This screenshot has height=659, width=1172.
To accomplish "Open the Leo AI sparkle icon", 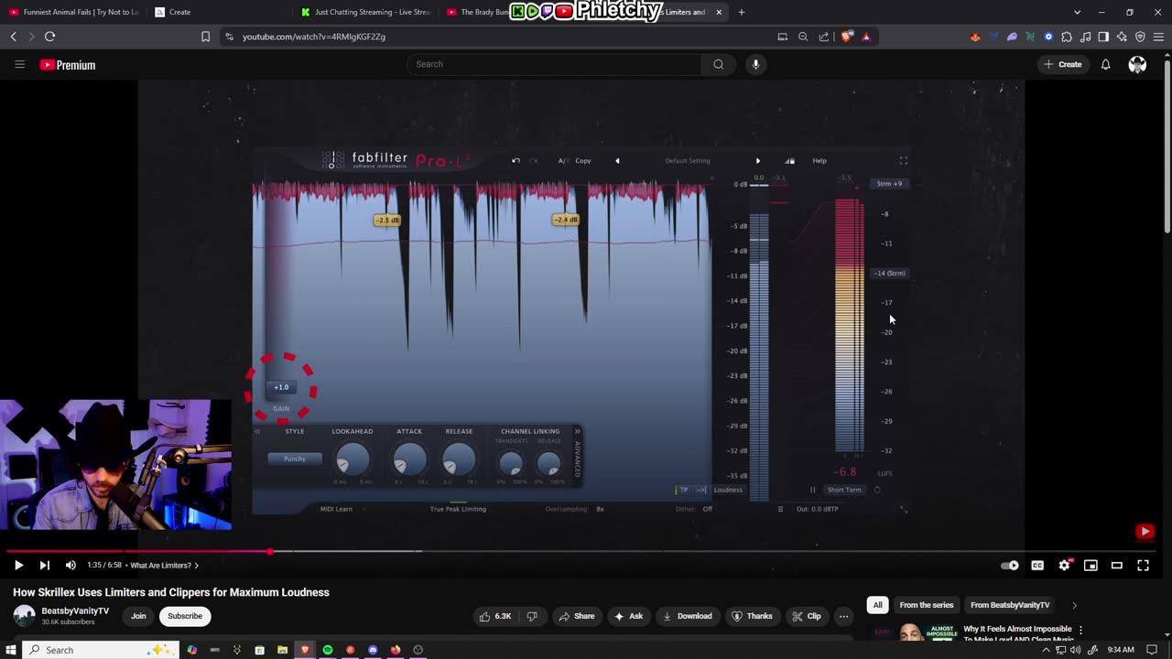I will pos(1122,37).
